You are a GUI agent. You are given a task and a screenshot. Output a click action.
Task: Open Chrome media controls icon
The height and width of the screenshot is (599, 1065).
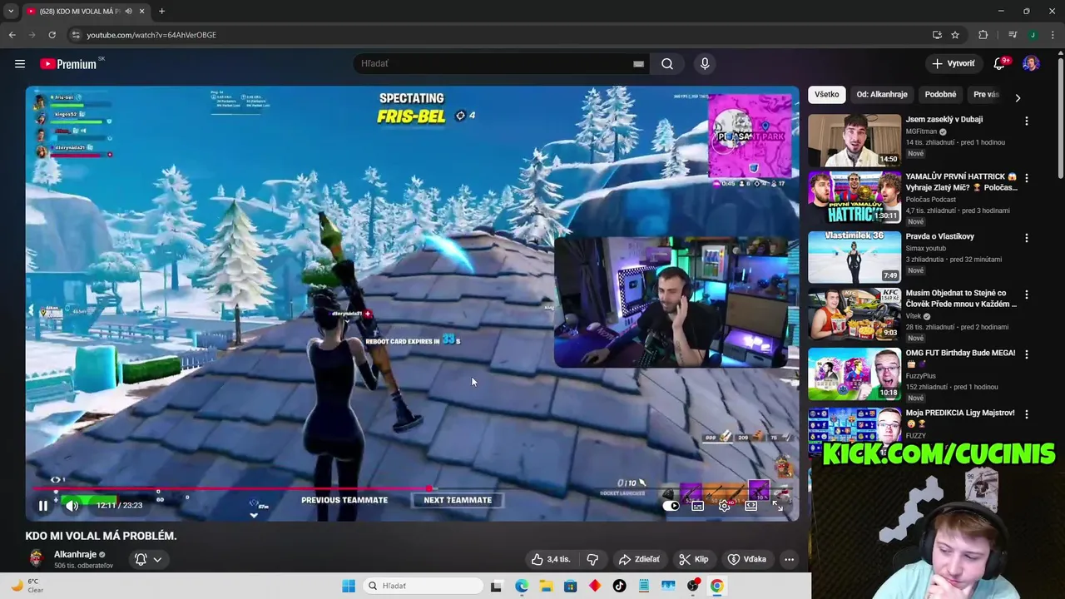coord(1013,35)
